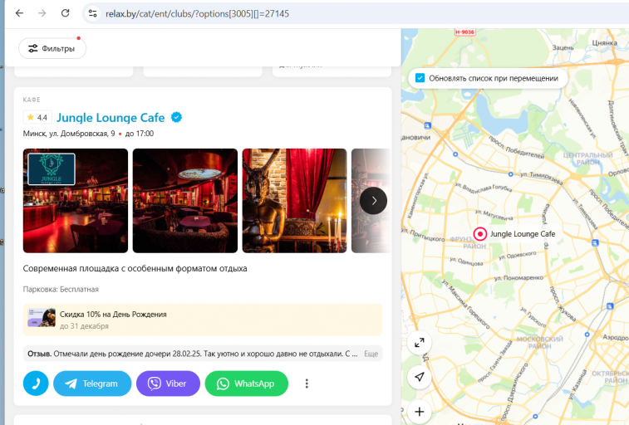Click the address bar URL
Image resolution: width=629 pixels, height=425 pixels.
point(197,13)
